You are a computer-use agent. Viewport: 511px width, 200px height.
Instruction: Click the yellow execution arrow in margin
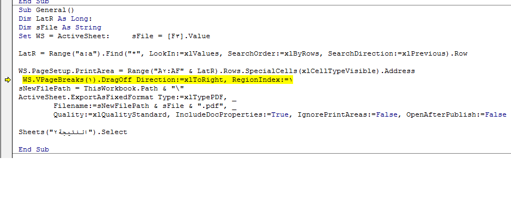tap(8, 80)
